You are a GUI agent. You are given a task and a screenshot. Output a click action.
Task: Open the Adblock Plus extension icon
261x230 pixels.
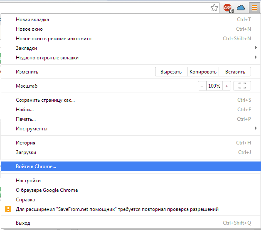[228, 8]
